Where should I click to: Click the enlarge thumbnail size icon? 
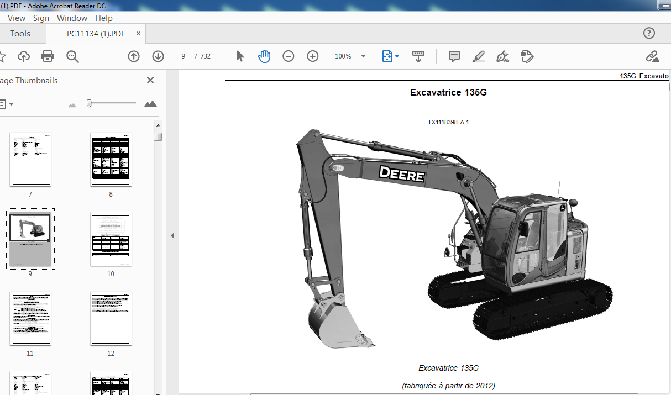150,104
